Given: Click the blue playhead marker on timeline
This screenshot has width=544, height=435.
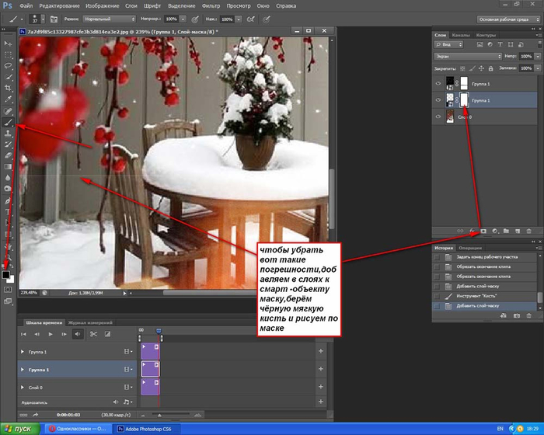Looking at the screenshot, I should tap(159, 331).
